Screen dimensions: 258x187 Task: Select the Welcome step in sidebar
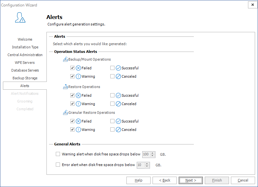click(x=25, y=39)
